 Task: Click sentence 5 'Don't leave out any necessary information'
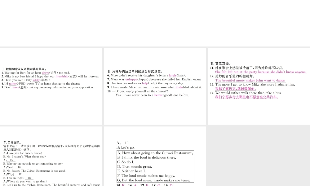tap(47, 87)
